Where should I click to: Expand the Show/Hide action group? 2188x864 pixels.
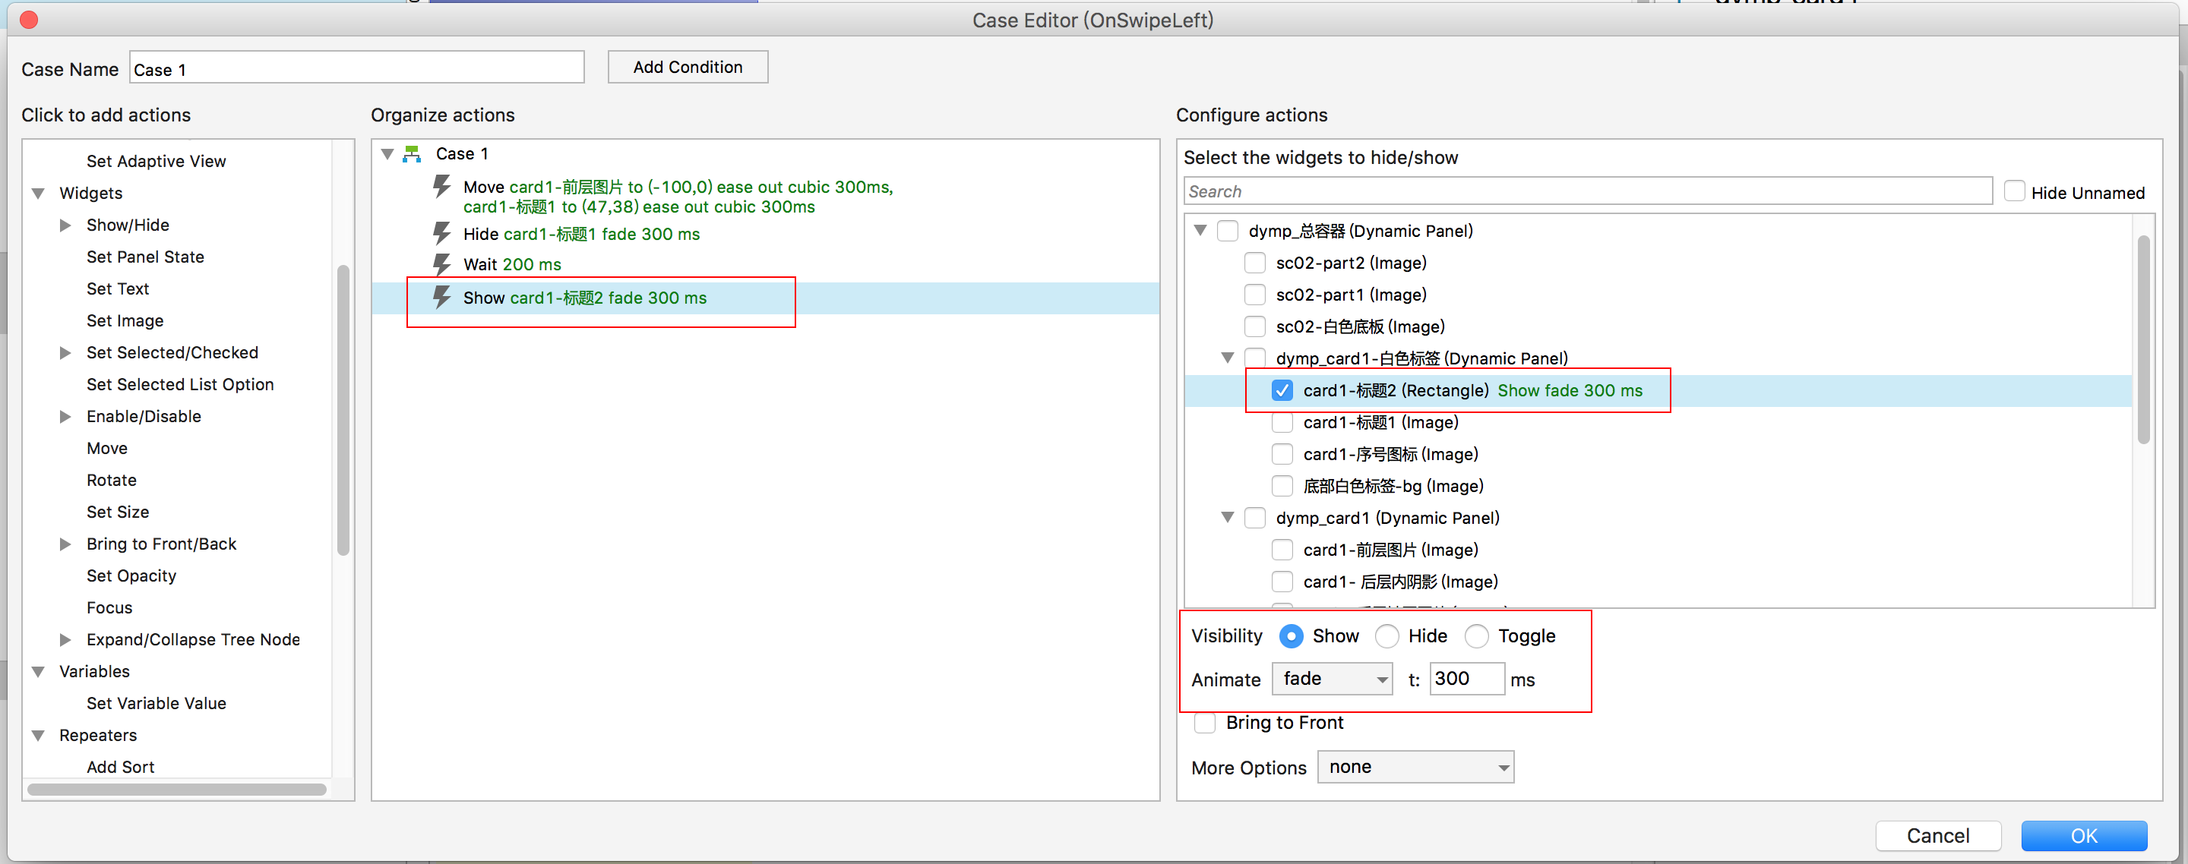pos(65,225)
